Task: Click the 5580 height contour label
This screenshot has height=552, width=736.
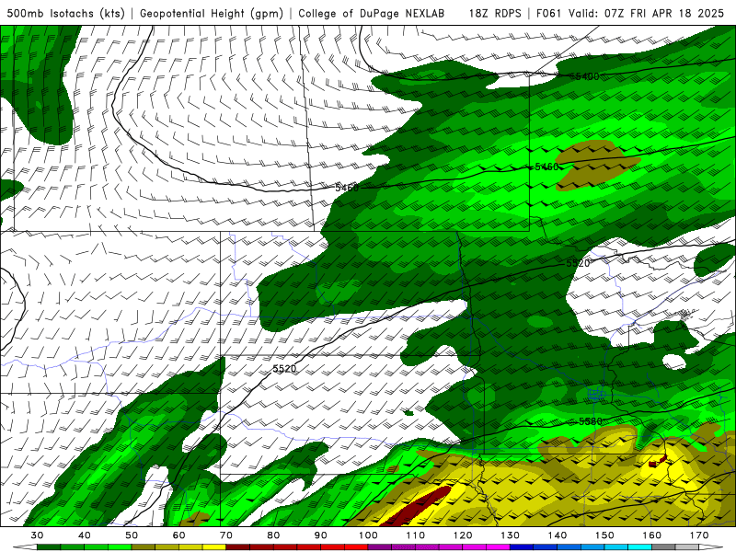Action: [x=590, y=421]
